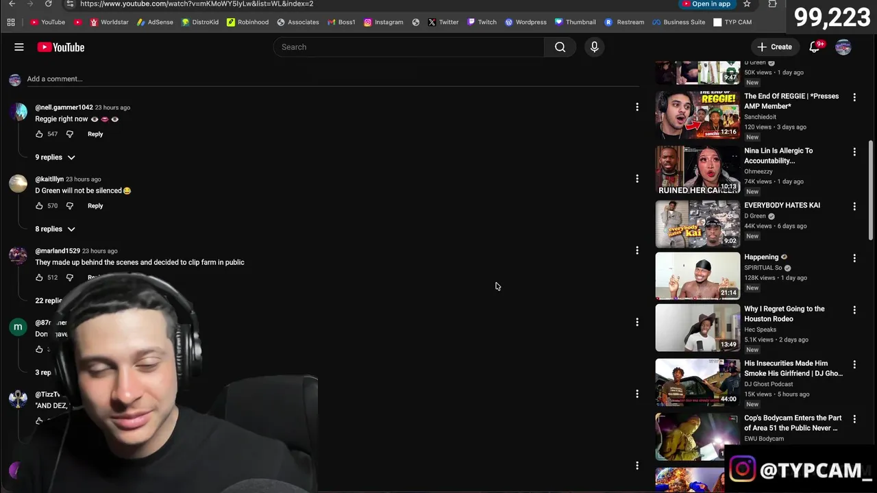Open the Restream bookmark
Viewport: 877px width, 493px height.
[x=624, y=22]
